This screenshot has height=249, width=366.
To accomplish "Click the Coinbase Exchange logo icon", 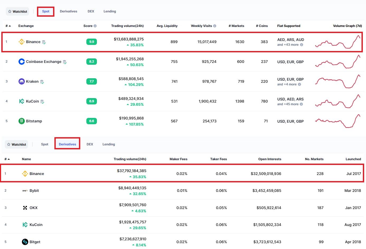I will coord(21,62).
